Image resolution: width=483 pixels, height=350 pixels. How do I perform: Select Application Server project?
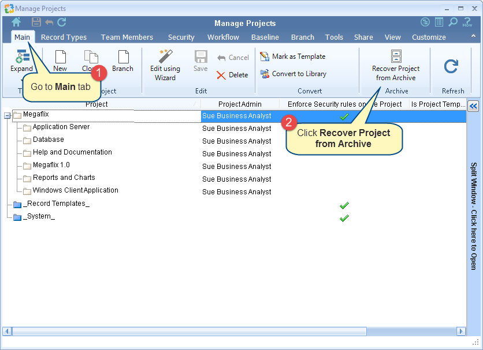(61, 127)
